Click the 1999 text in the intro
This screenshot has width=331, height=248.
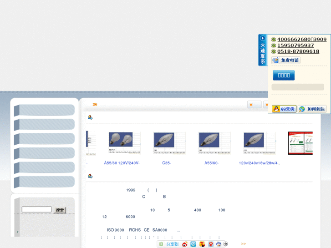click(131, 190)
